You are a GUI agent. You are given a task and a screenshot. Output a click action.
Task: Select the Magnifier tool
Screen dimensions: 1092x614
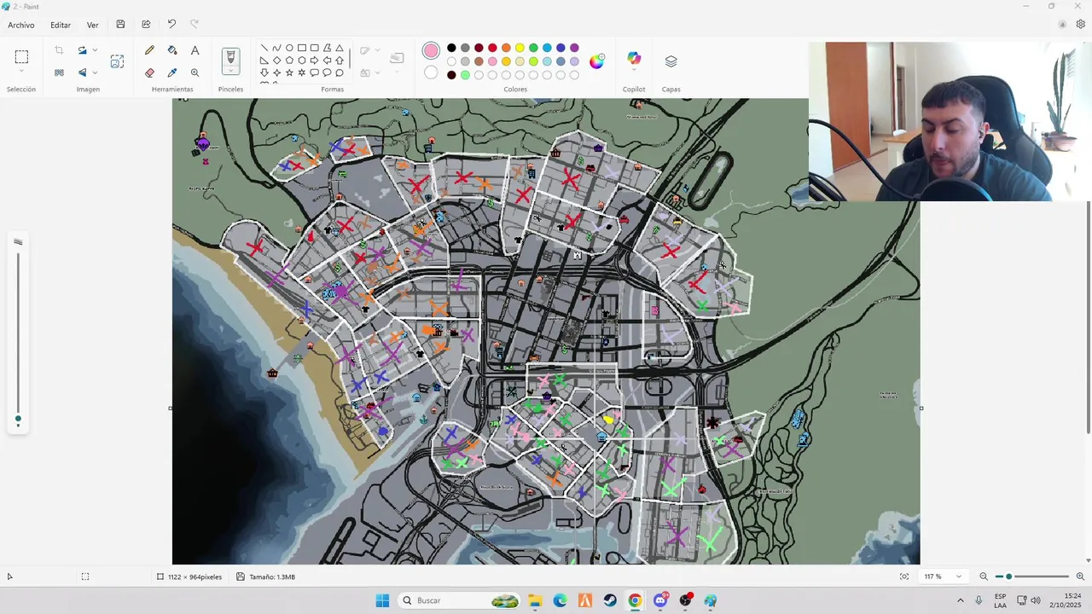(x=195, y=72)
